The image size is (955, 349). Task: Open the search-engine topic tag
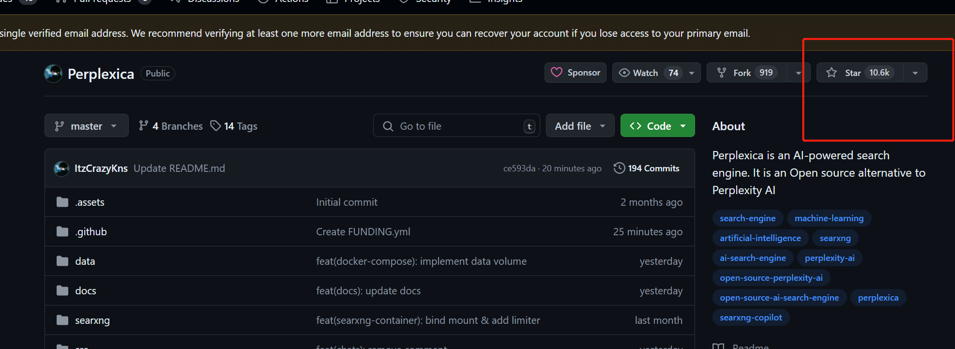coord(747,218)
